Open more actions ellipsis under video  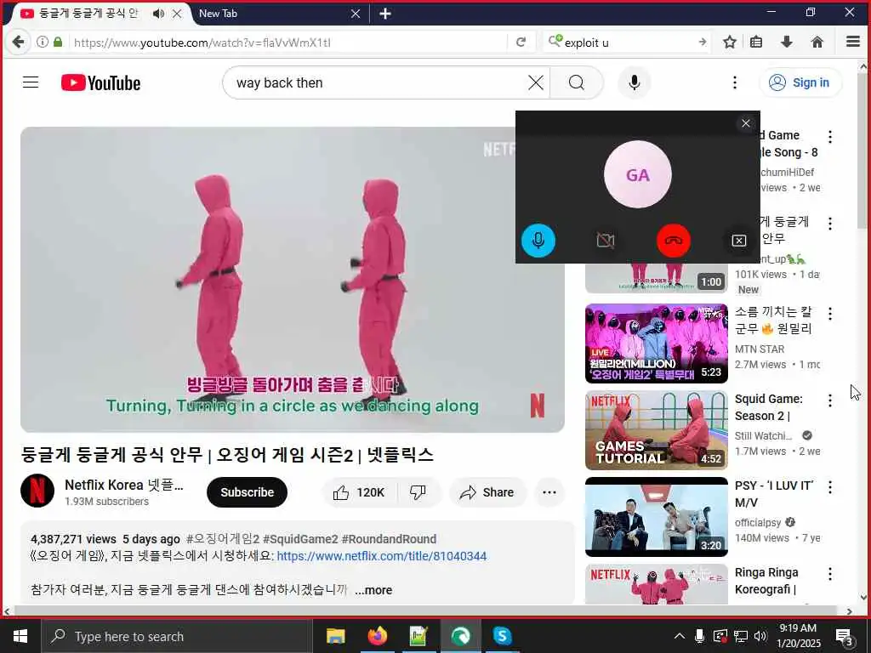[549, 492]
